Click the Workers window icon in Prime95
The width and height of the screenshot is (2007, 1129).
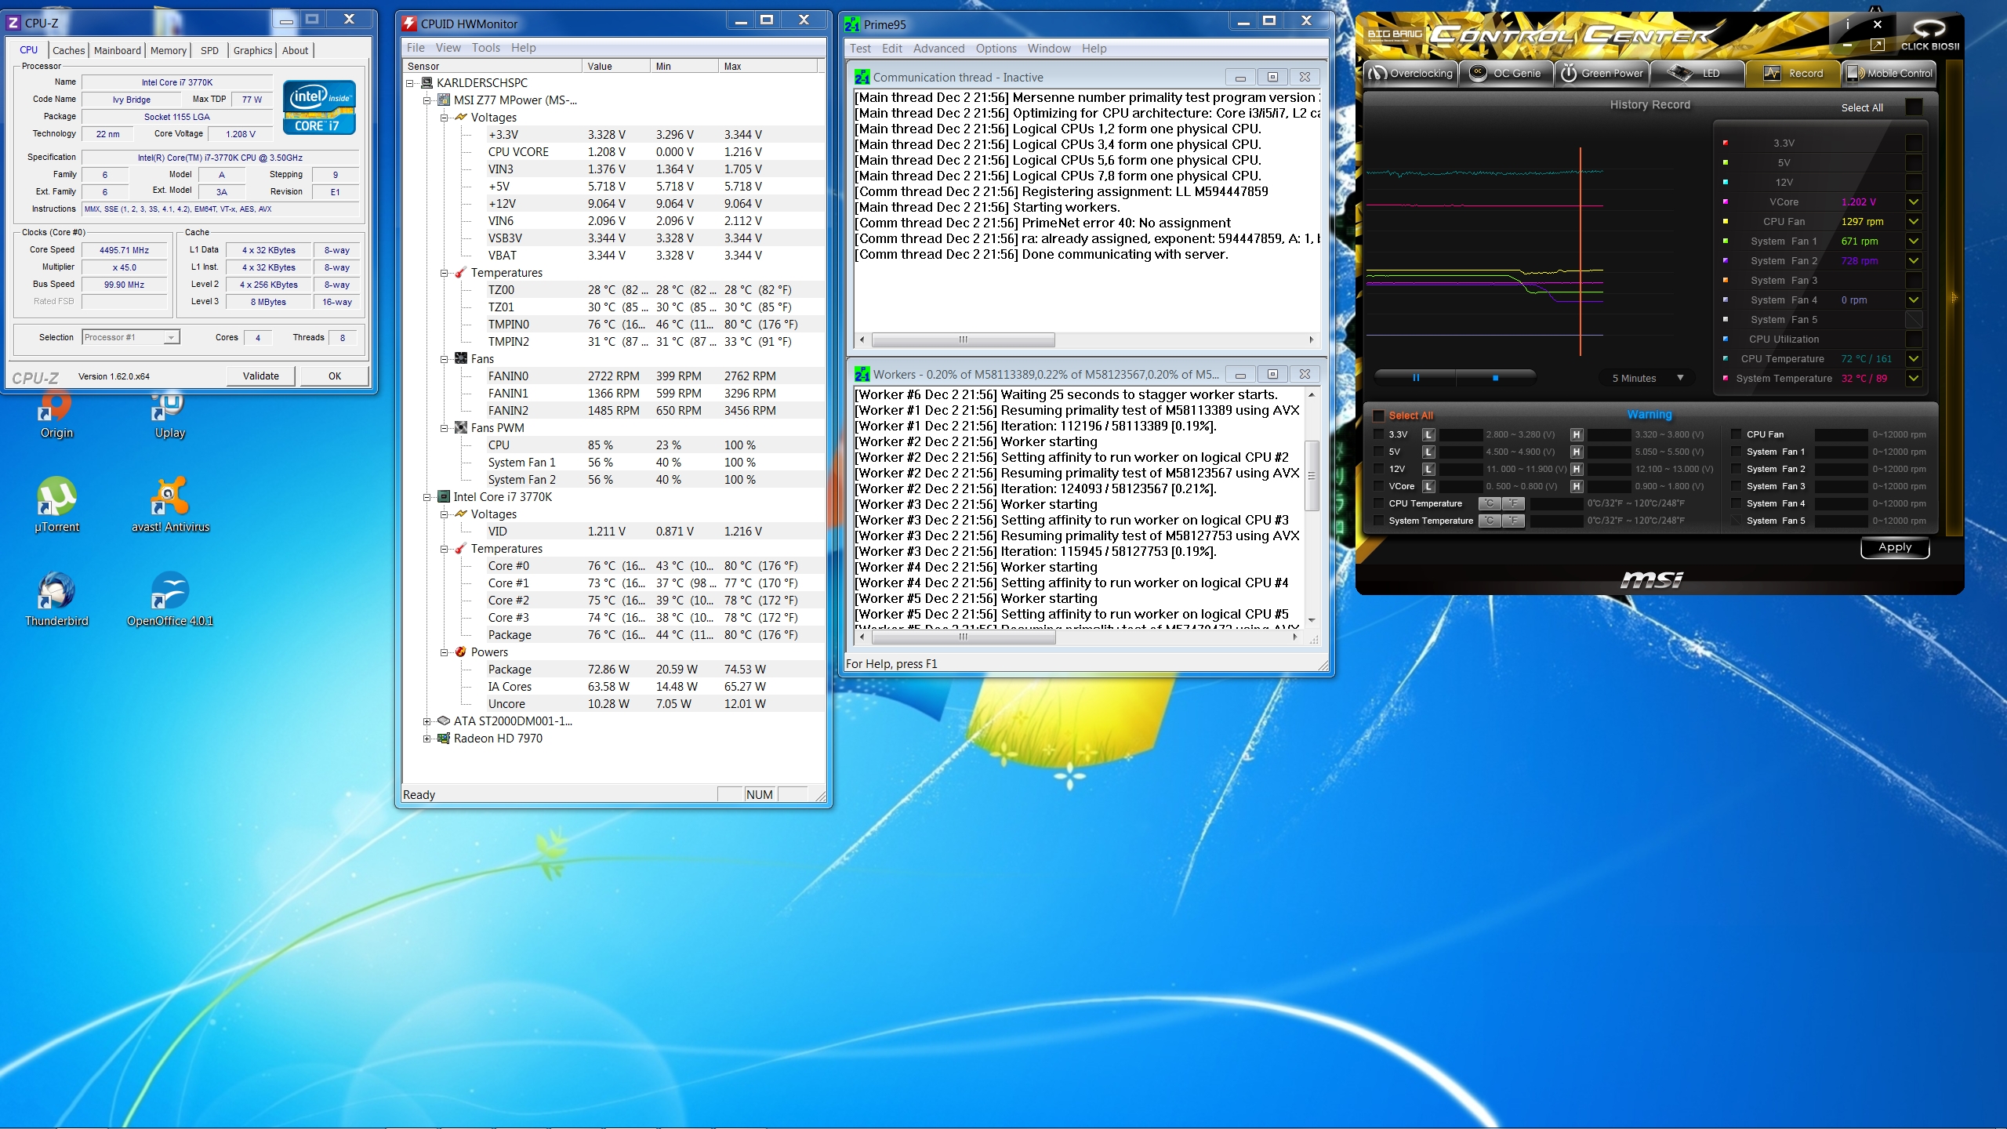(x=862, y=374)
